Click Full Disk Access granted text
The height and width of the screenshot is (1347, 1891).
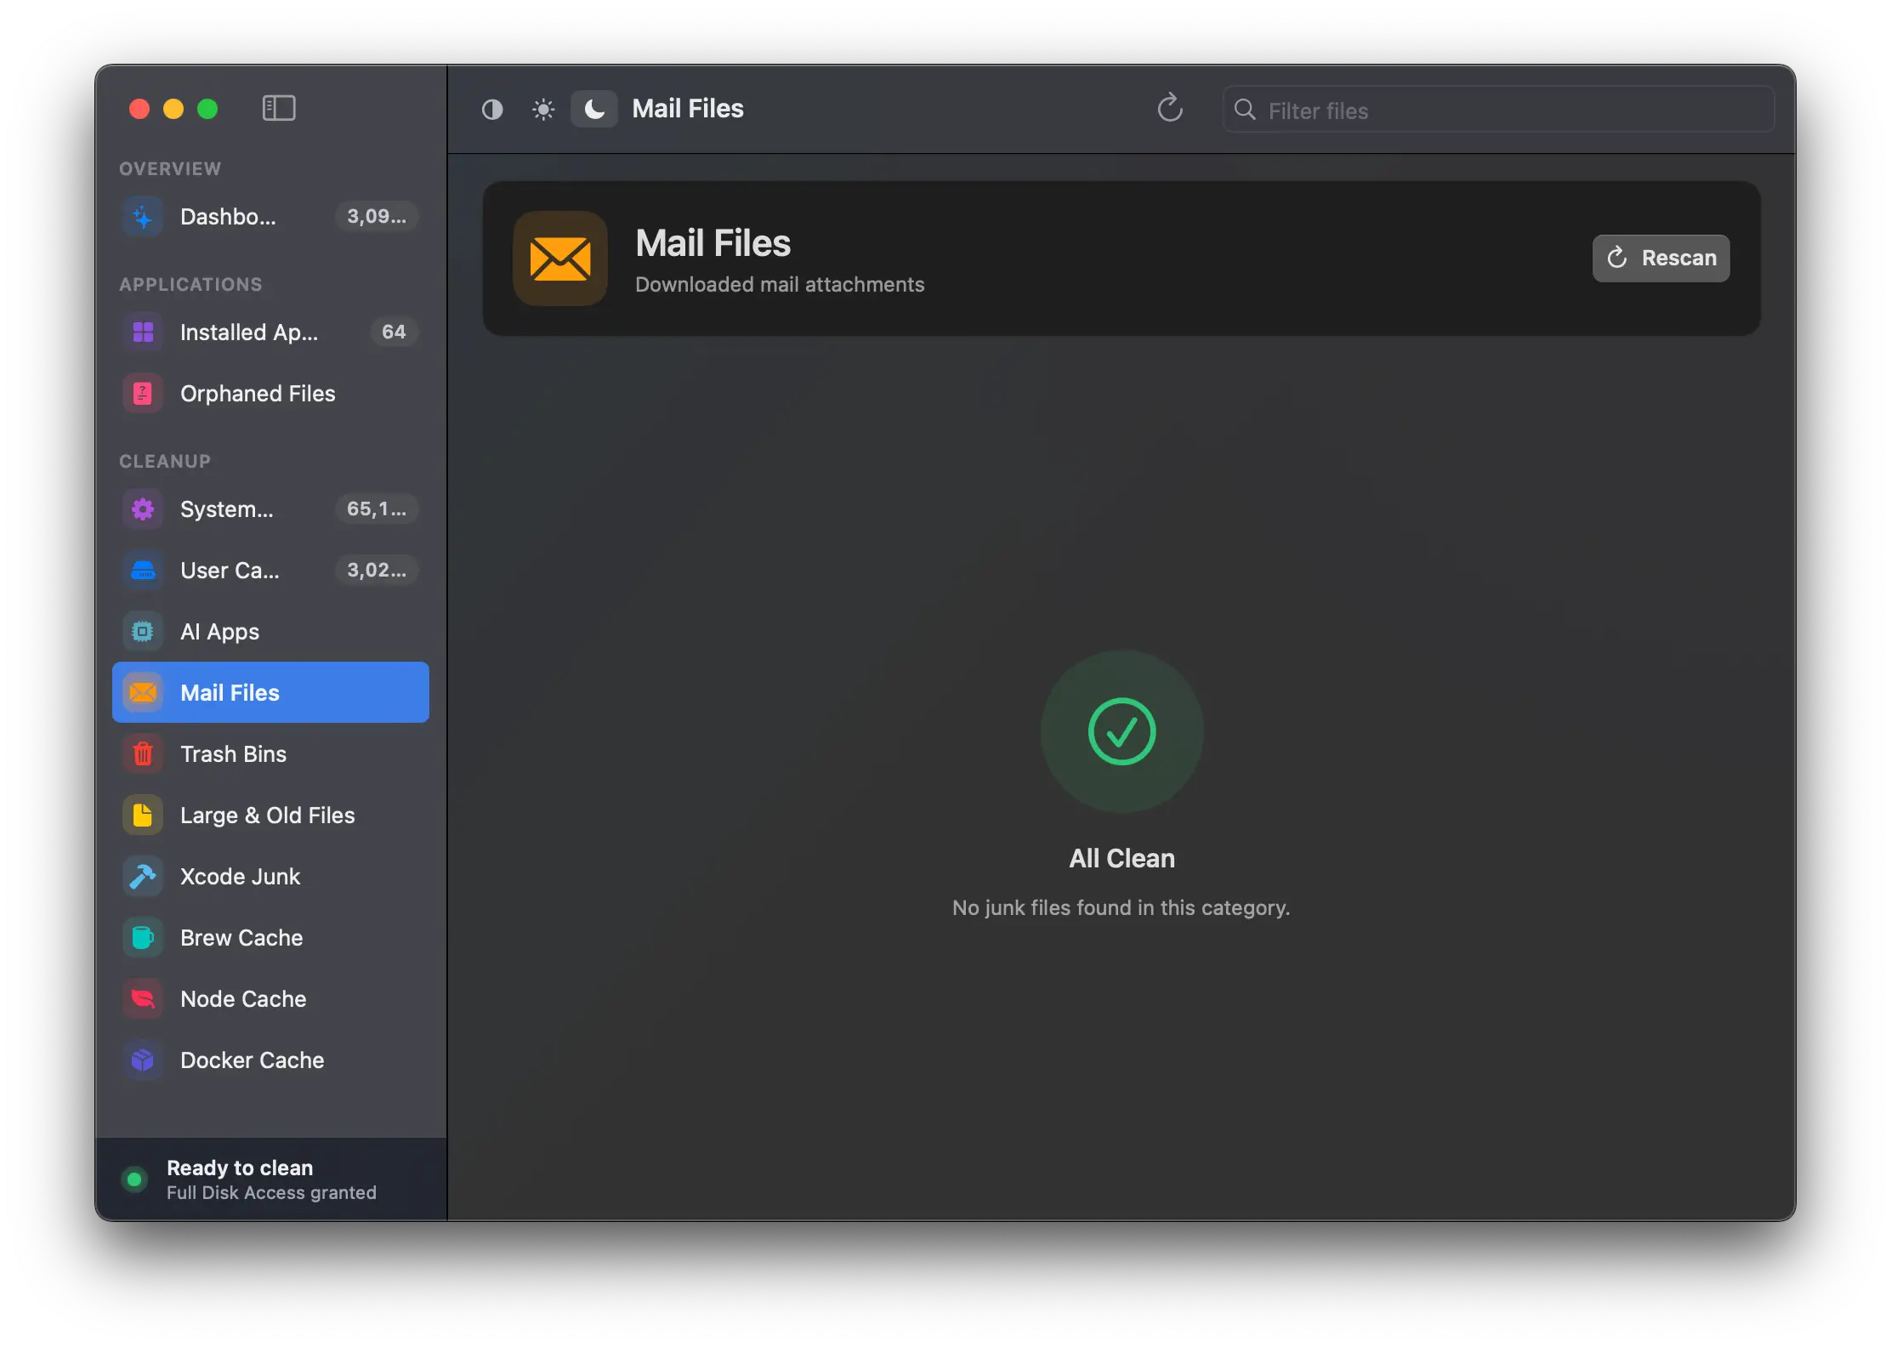point(271,1193)
